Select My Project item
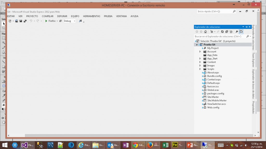266x149 pixels. tap(213, 48)
